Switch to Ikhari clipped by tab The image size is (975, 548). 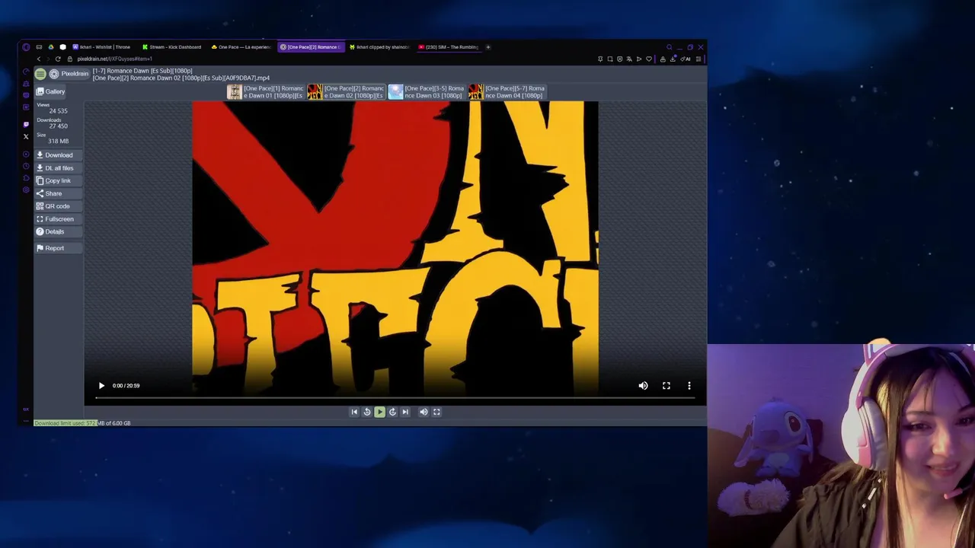[x=380, y=47]
